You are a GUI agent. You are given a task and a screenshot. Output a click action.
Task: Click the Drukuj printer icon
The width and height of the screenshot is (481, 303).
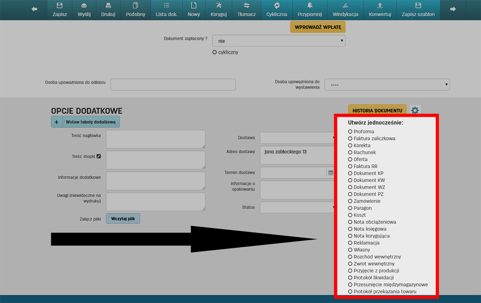(108, 6)
